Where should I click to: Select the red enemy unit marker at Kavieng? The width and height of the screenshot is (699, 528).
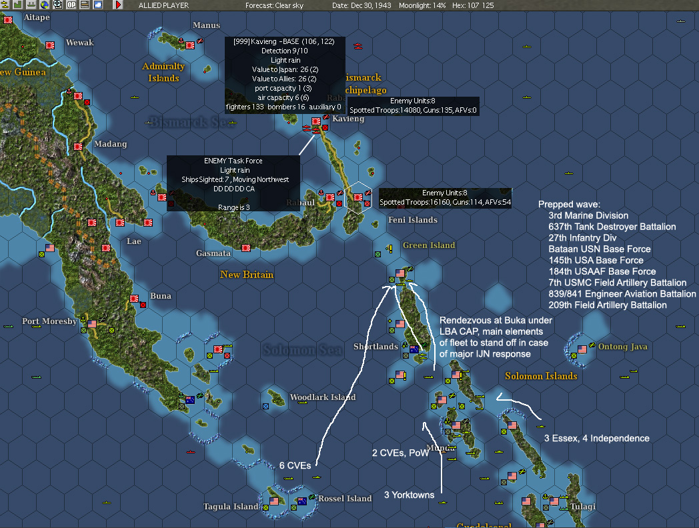tap(325, 128)
